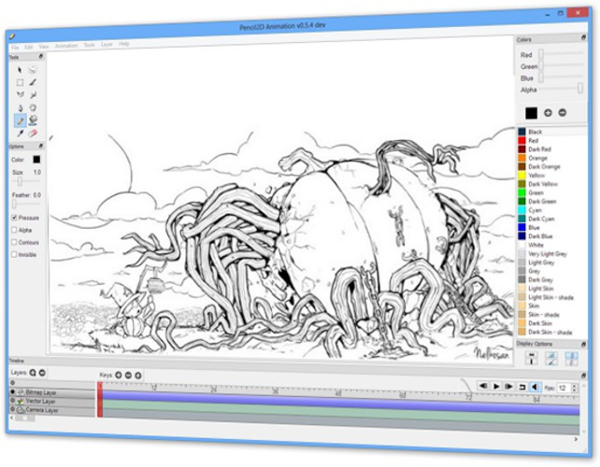Click the Options Color swatch
The width and height of the screenshot is (600, 467).
click(36, 159)
